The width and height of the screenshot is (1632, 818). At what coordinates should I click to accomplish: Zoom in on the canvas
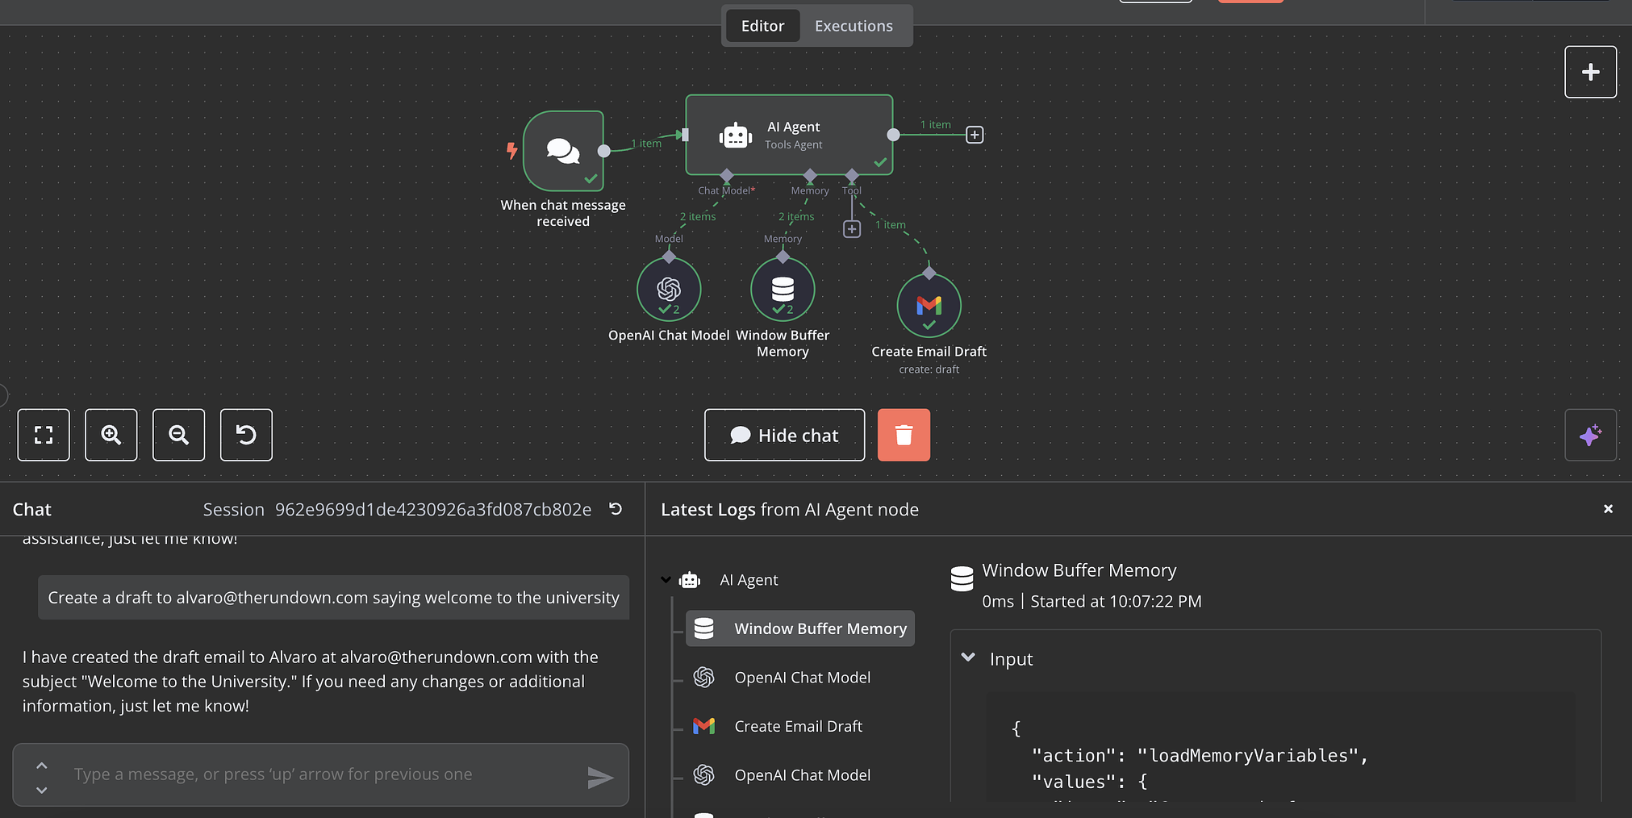tap(111, 435)
